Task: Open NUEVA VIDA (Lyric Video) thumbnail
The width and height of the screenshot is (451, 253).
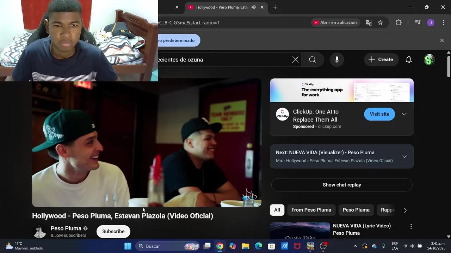Action: [300, 231]
